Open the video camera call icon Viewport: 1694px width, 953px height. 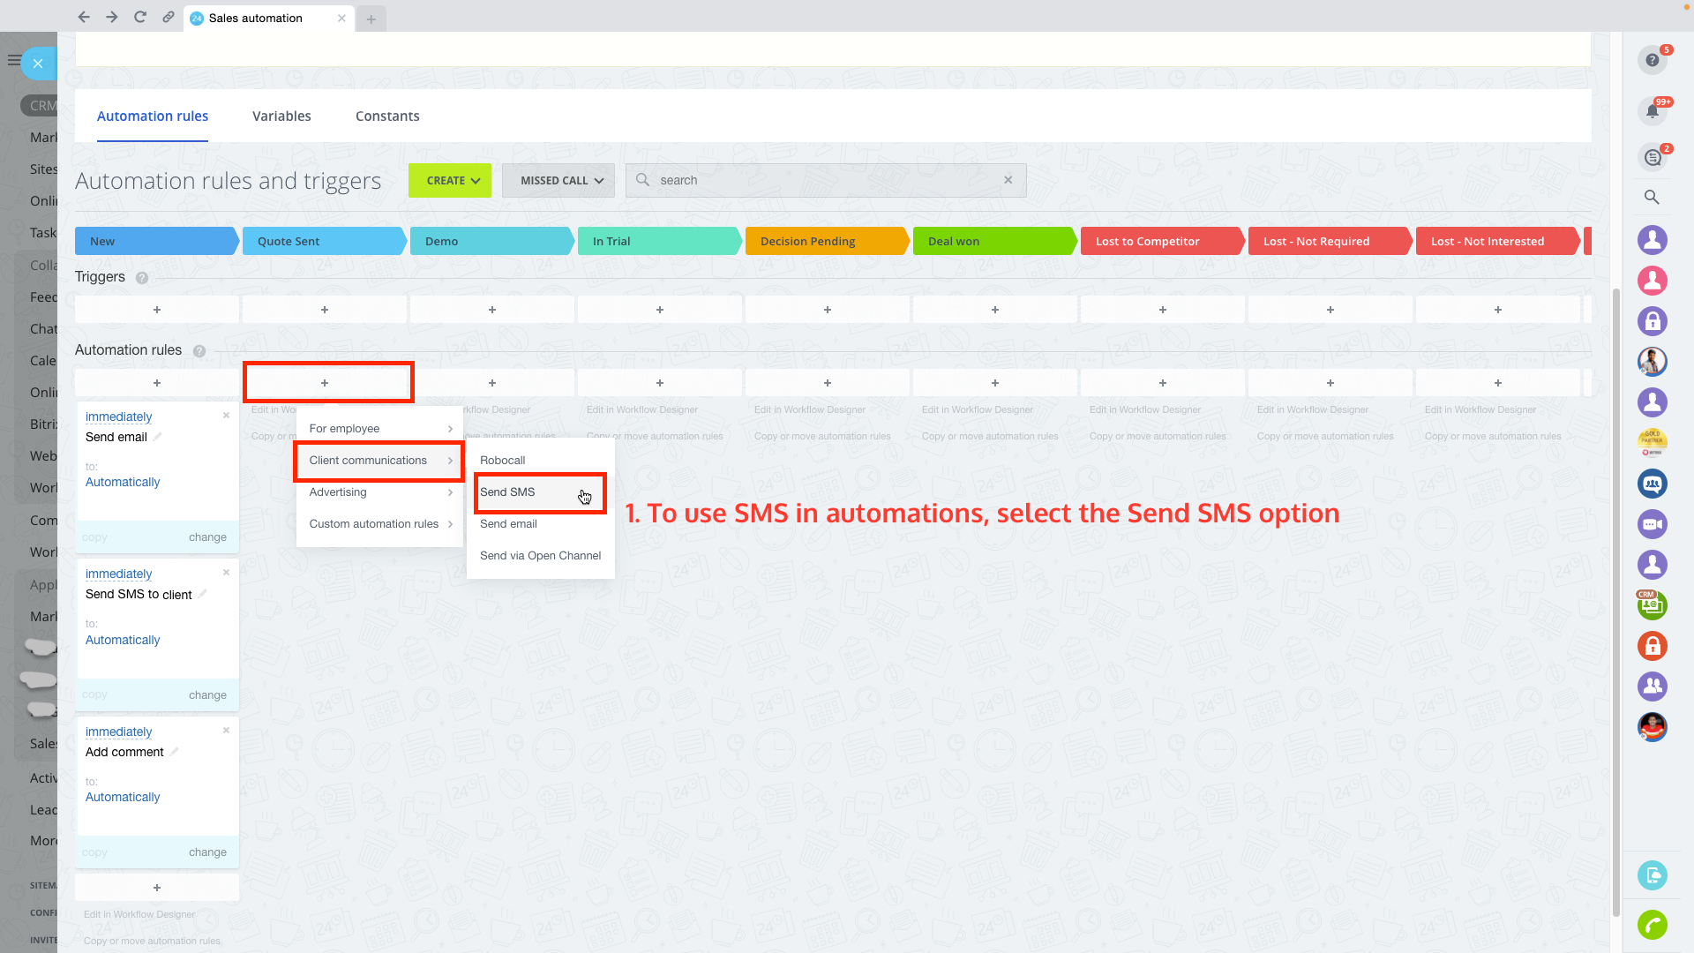(1652, 524)
